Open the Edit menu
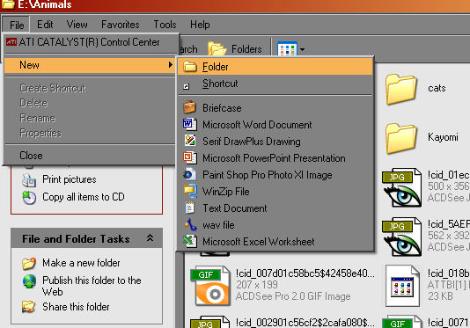 [x=45, y=25]
